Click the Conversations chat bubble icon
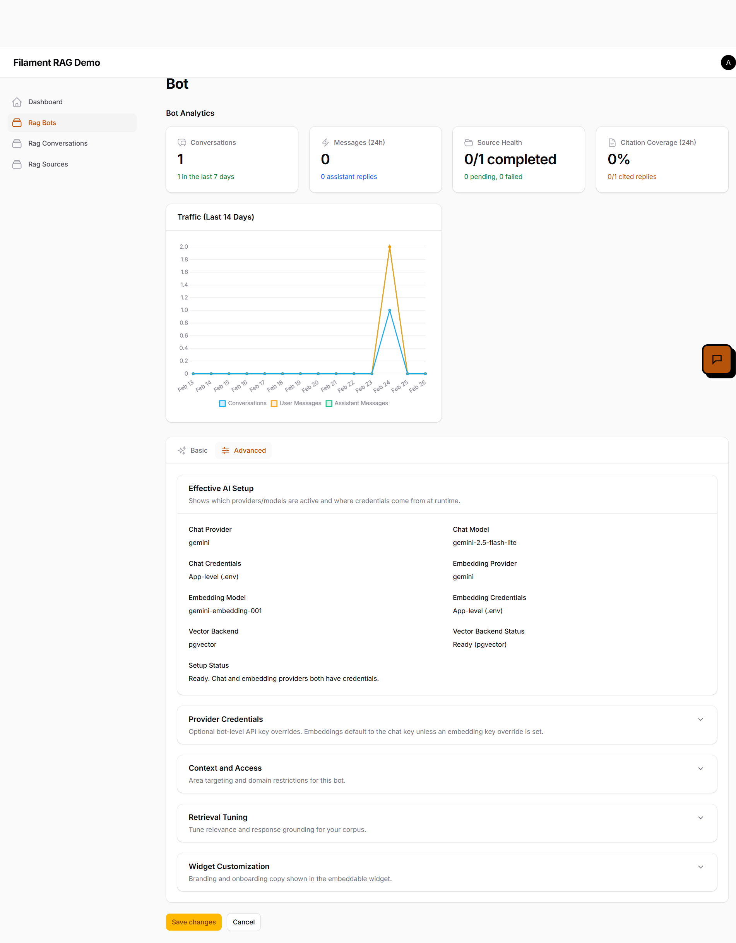This screenshot has height=943, width=736. click(181, 143)
